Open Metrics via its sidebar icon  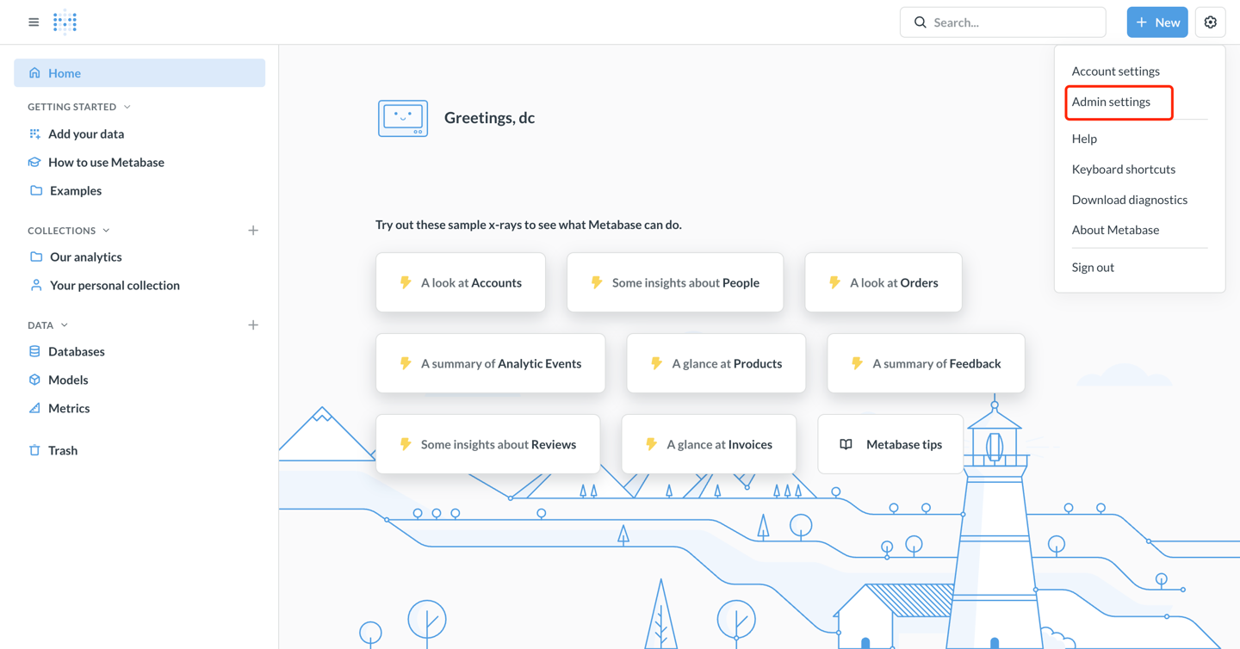(x=34, y=408)
